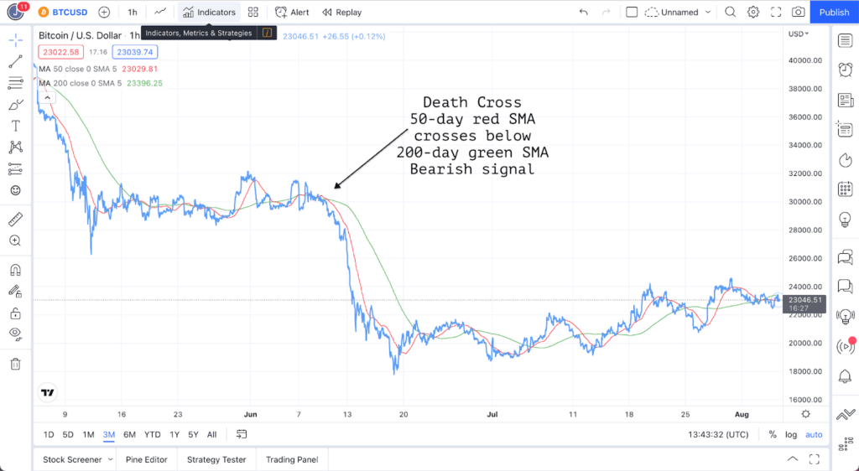This screenshot has height=471, width=859.
Task: Open the chart settings gear
Action: (x=753, y=12)
